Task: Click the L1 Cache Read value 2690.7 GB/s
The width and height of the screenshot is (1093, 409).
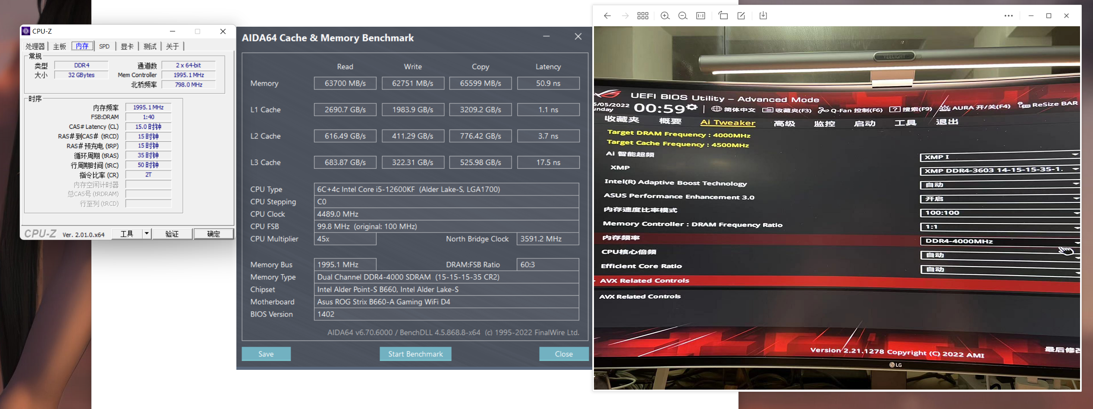Action: click(x=345, y=109)
